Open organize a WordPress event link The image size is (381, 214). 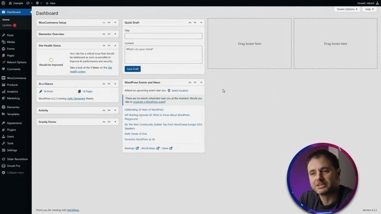pyautogui.click(x=149, y=102)
